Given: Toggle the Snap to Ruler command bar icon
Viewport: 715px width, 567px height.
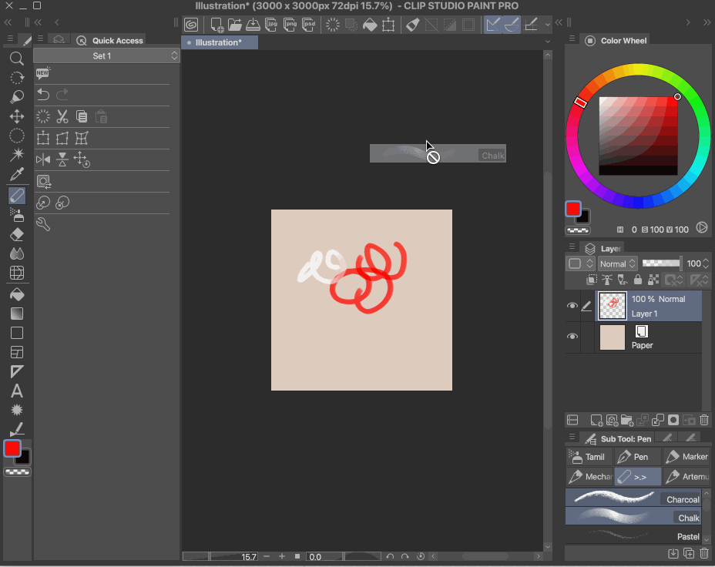Looking at the screenshot, I should [x=492, y=25].
